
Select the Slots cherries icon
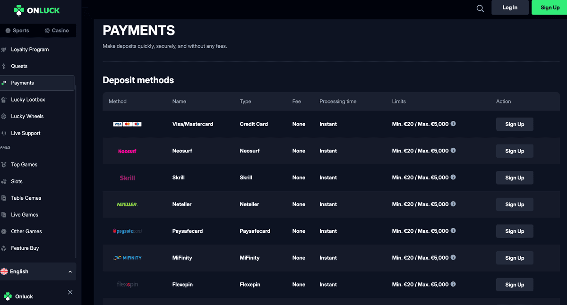point(5,181)
